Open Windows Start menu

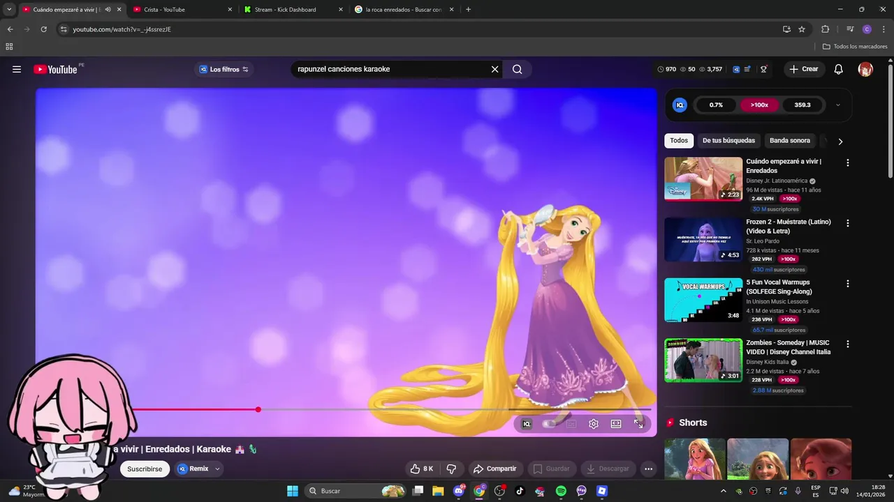point(293,491)
